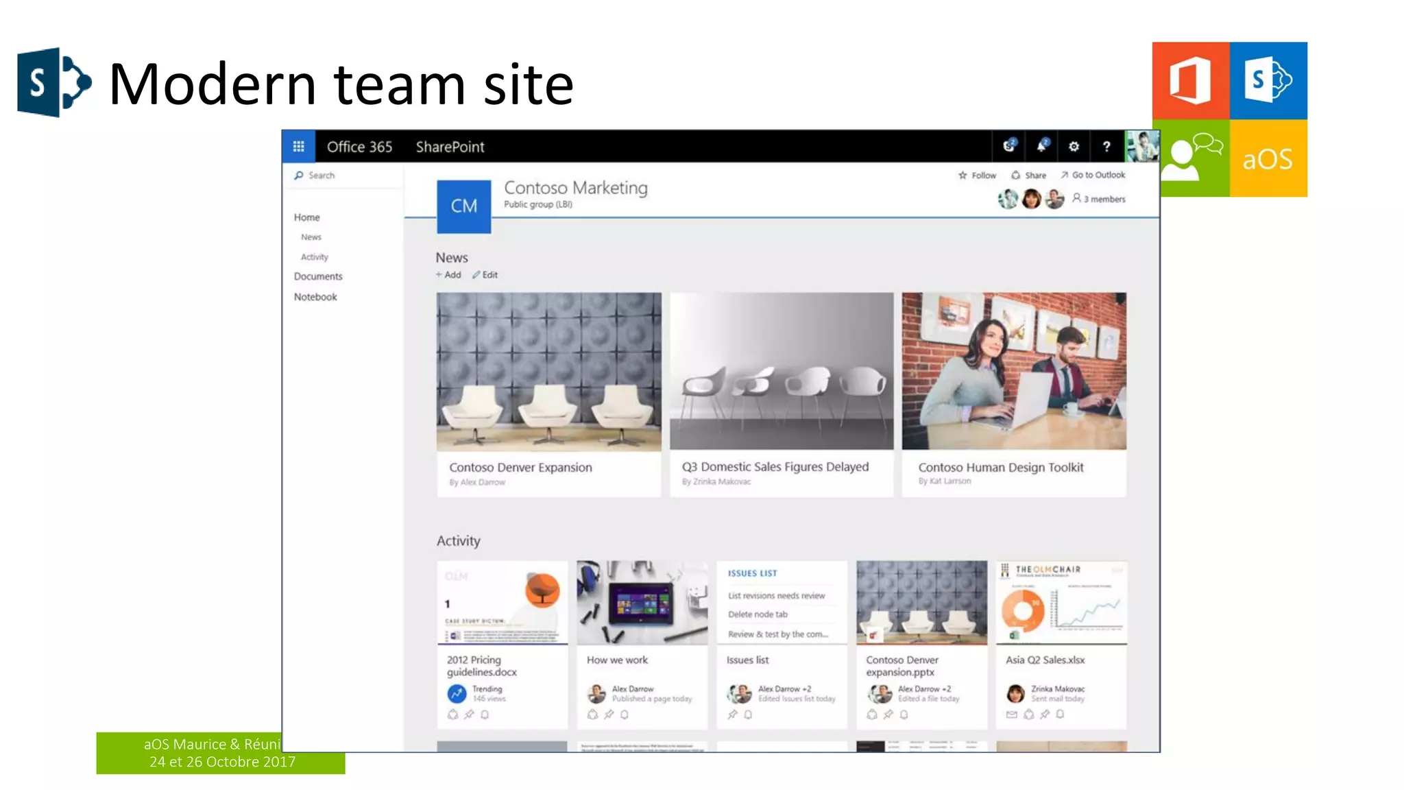This screenshot has height=790, width=1404.
Task: Click the help question mark icon
Action: coord(1106,146)
